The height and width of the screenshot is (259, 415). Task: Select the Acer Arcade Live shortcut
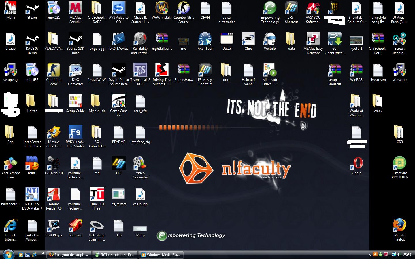point(10,168)
